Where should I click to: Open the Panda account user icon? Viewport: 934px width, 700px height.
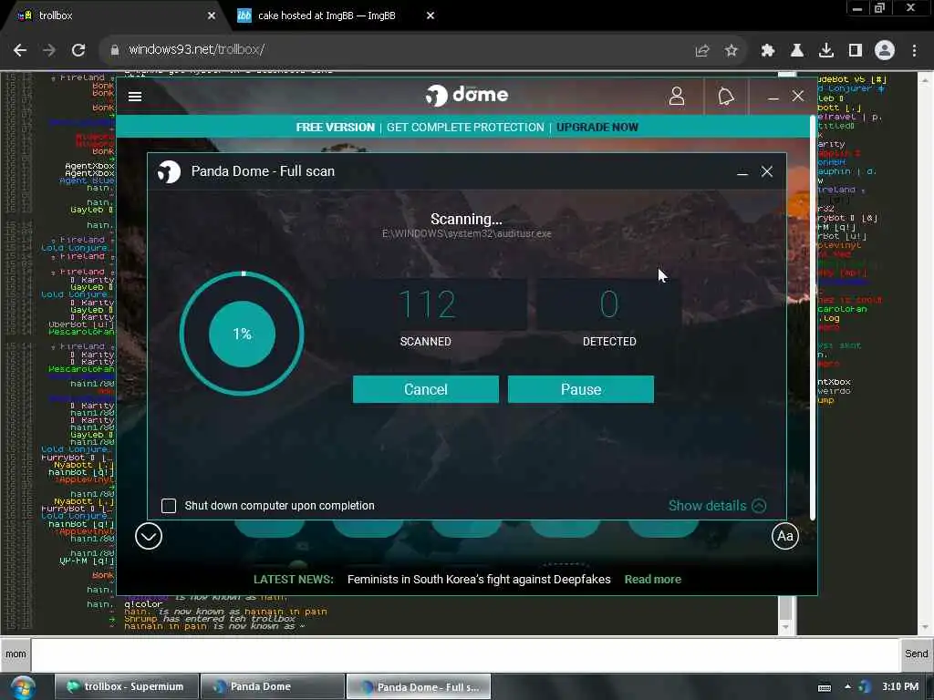pyautogui.click(x=677, y=96)
